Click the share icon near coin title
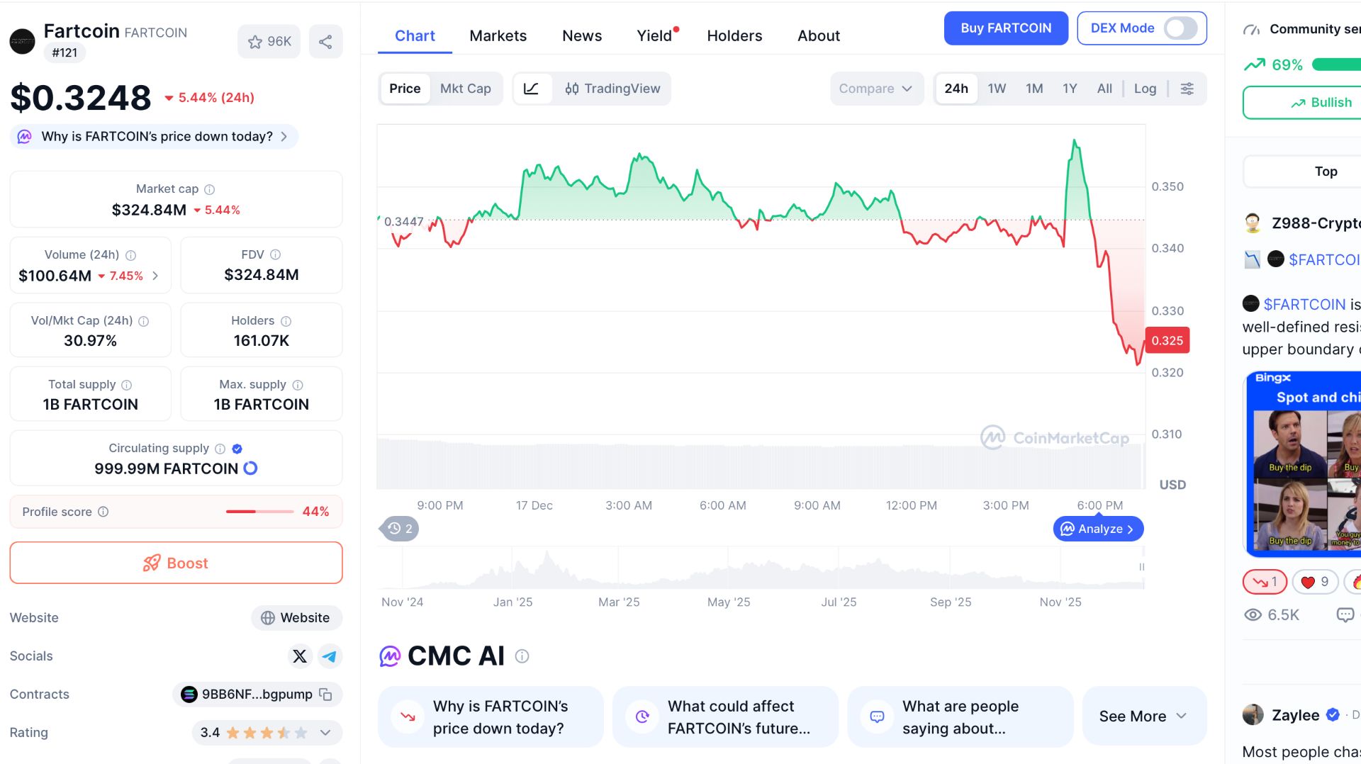Viewport: 1361px width, 764px height. [325, 42]
